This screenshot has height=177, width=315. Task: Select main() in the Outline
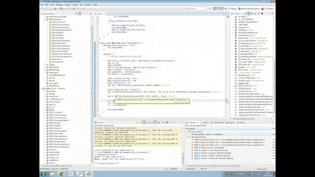click(244, 83)
